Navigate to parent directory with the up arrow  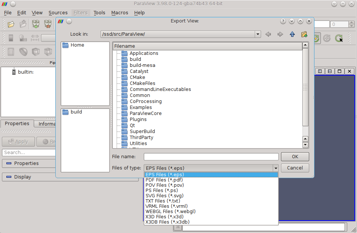(x=292, y=34)
